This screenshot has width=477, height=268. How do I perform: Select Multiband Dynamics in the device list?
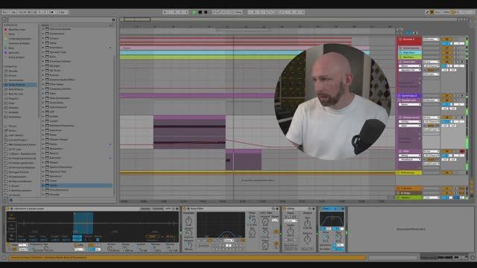(x=62, y=126)
